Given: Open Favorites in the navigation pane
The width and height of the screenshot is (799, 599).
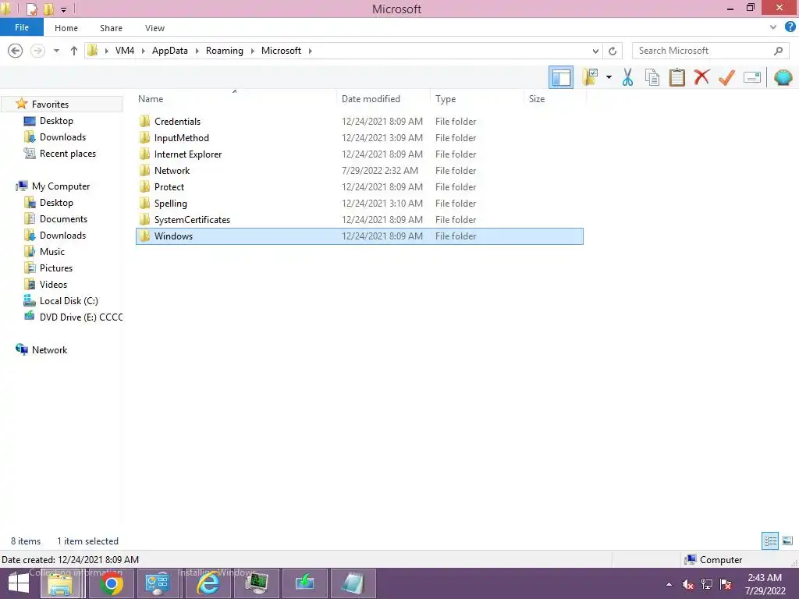Looking at the screenshot, I should pyautogui.click(x=50, y=104).
